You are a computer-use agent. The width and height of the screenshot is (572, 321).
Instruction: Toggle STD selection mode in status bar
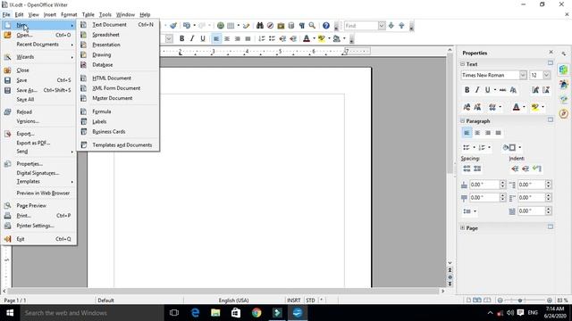[x=310, y=300]
